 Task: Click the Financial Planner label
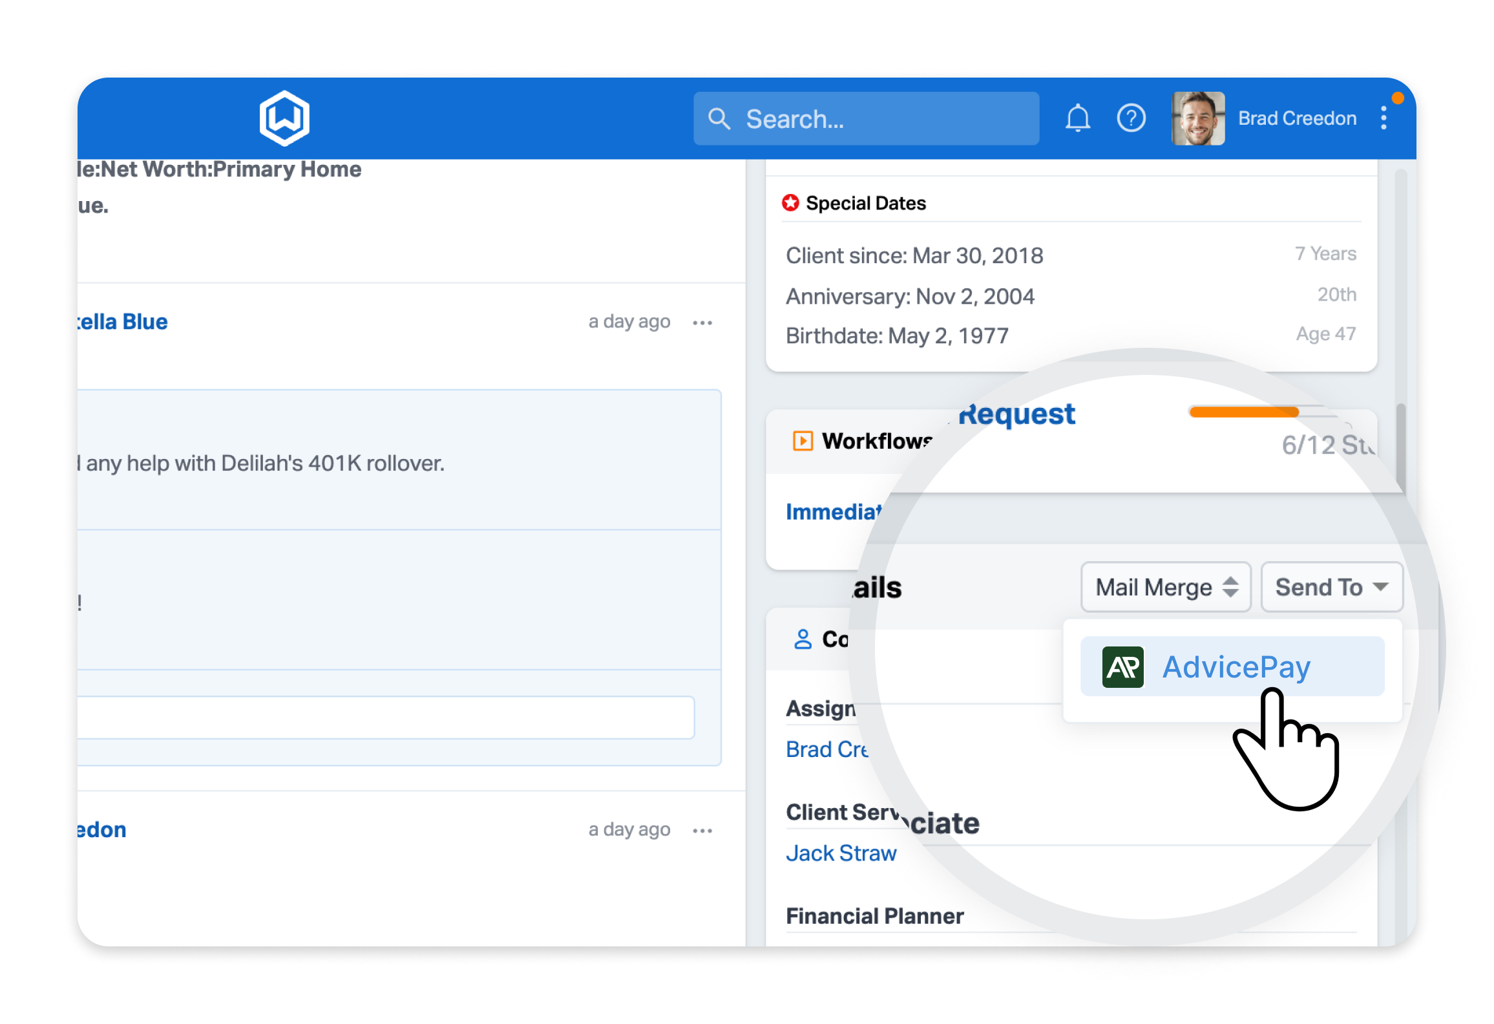point(875,917)
